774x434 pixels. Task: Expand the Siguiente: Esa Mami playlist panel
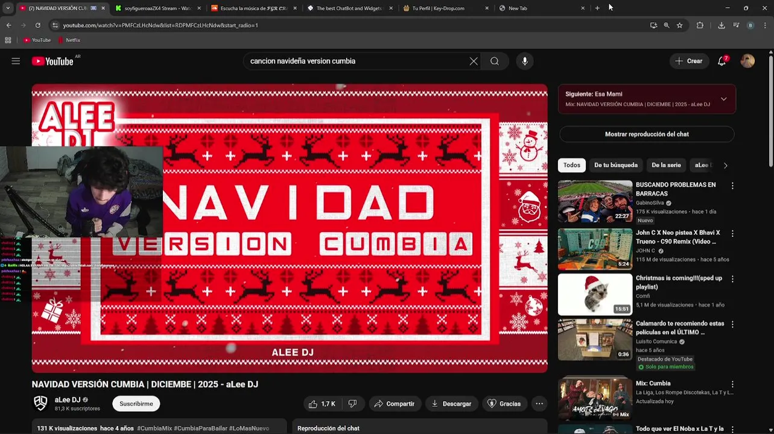click(x=724, y=99)
